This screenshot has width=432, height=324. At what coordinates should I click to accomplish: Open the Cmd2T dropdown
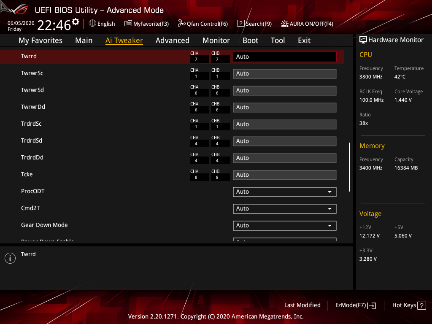(x=285, y=208)
